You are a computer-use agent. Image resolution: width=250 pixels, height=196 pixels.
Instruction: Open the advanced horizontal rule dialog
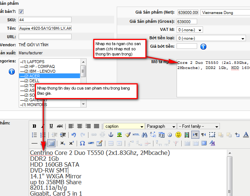[x=91, y=143]
